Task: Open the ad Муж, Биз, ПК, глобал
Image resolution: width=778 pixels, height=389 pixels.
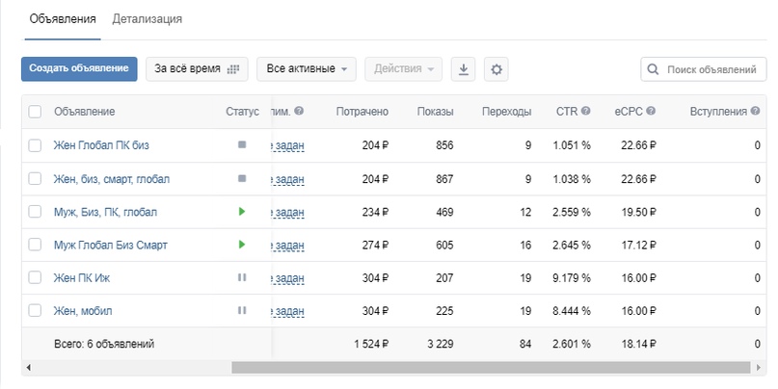Action: [105, 212]
